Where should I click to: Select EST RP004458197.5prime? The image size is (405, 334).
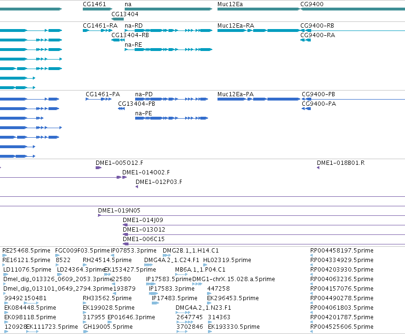342,251
